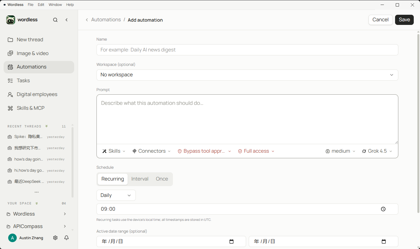
Task: Open calendar picker on end date field
Action: (384, 241)
